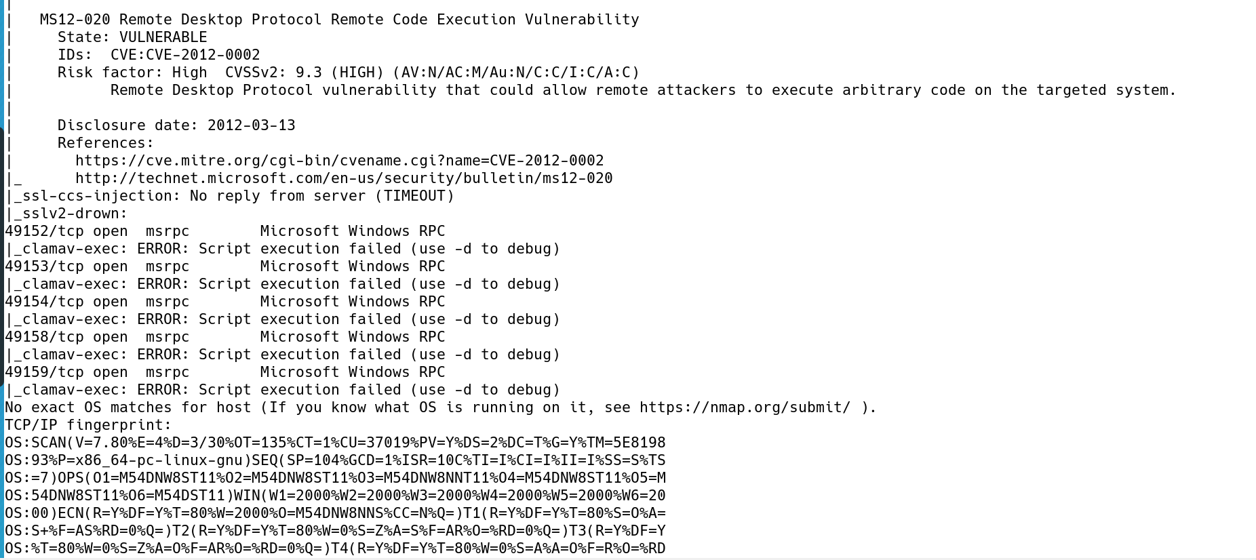Click the 49153/tcp open msrpc entry
Screen dimensions: 1256x560
(x=225, y=266)
